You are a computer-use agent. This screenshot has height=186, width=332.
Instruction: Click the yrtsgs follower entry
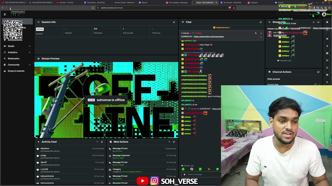(x=43, y=156)
